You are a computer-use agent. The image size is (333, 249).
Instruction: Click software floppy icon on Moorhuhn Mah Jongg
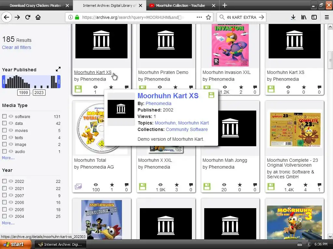coord(207,186)
